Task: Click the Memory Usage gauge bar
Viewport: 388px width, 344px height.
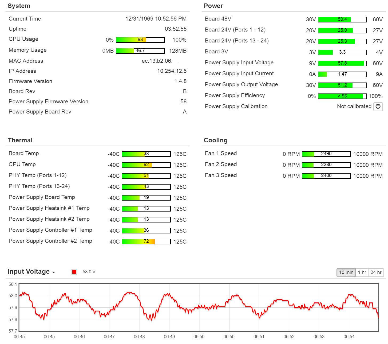Action: click(x=140, y=51)
